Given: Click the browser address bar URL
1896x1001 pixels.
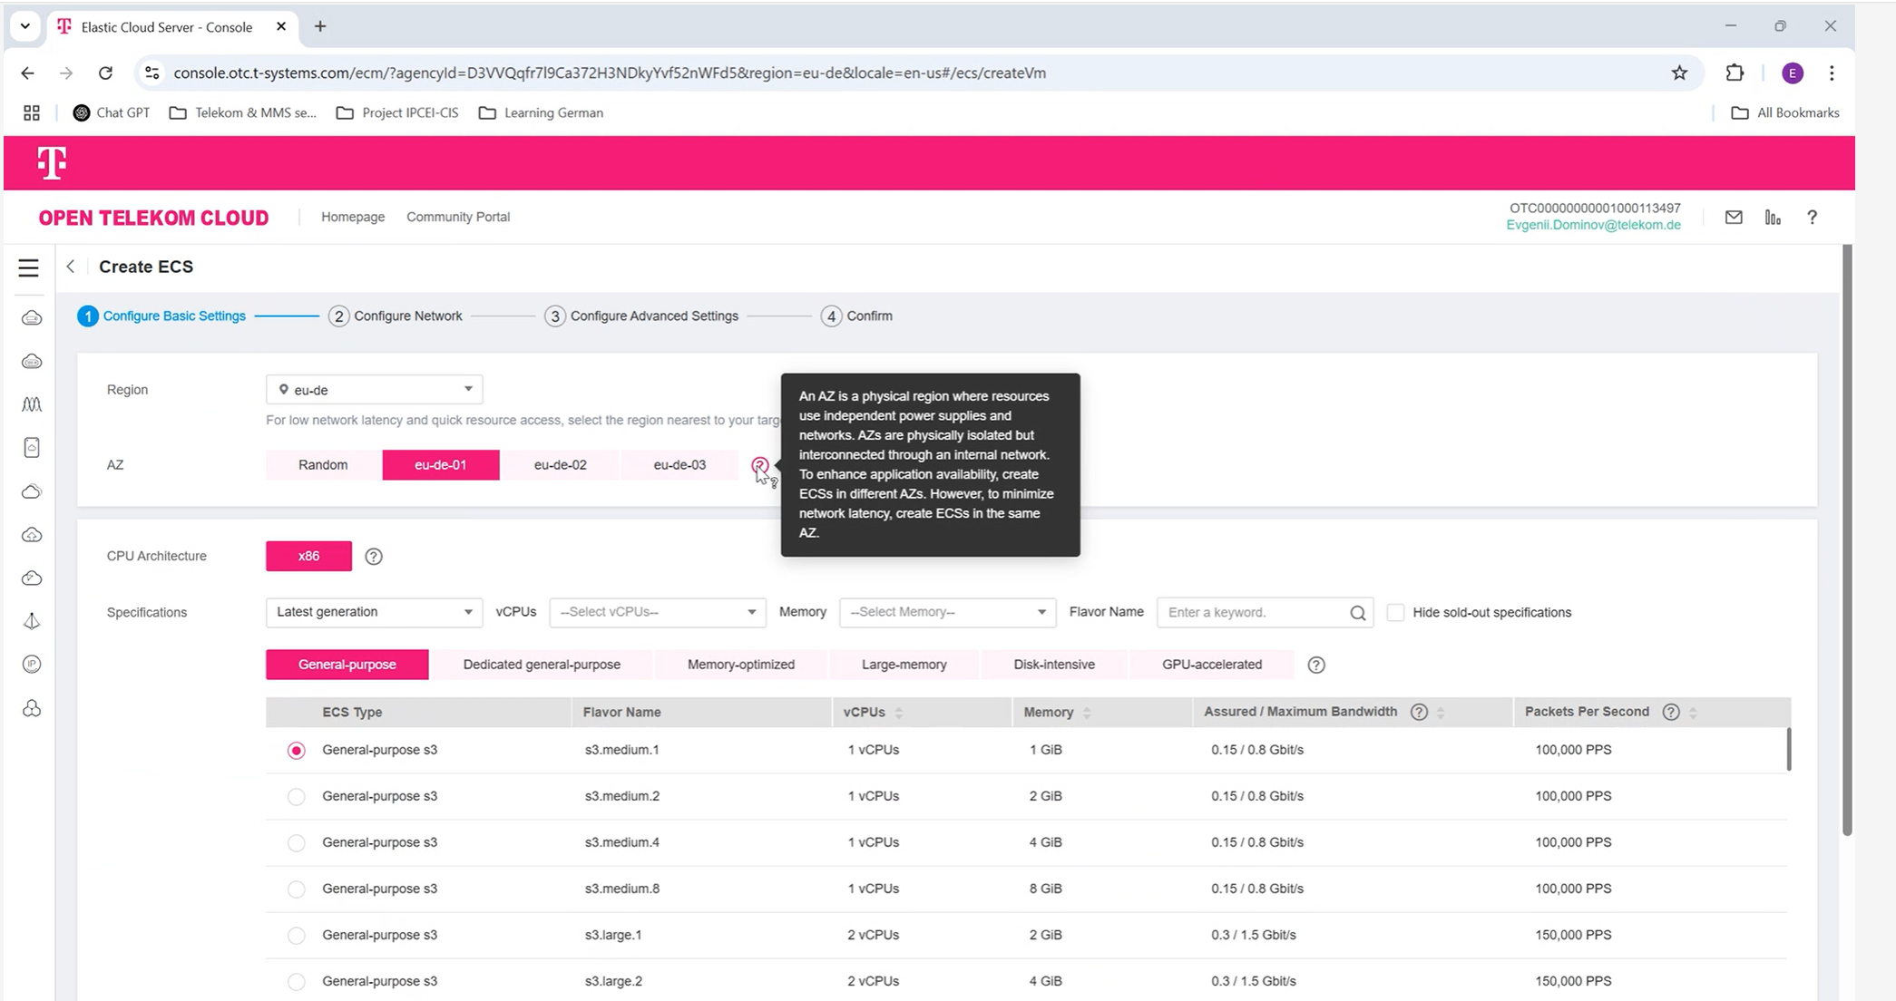Looking at the screenshot, I should point(610,73).
